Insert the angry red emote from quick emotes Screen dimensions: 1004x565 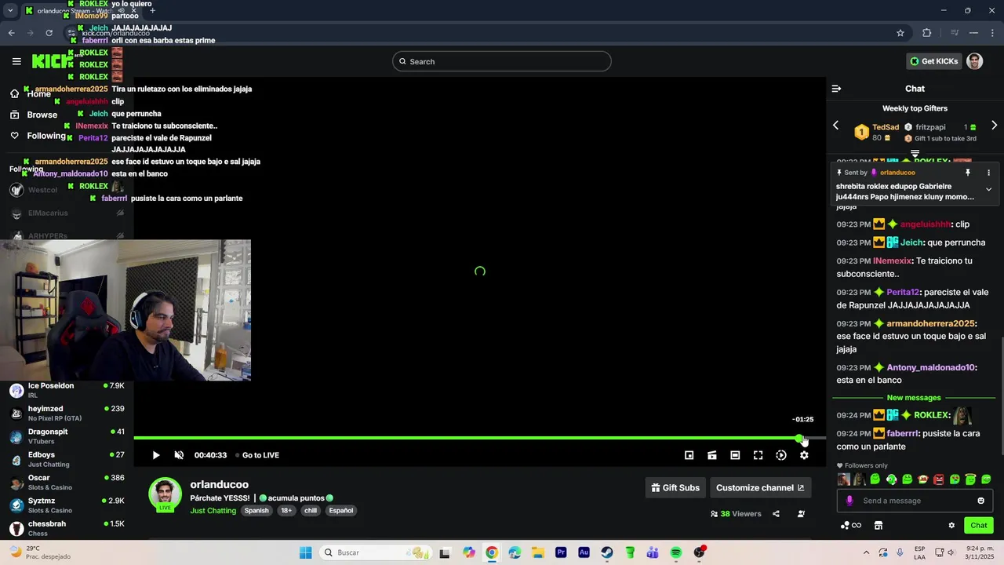[939, 479]
